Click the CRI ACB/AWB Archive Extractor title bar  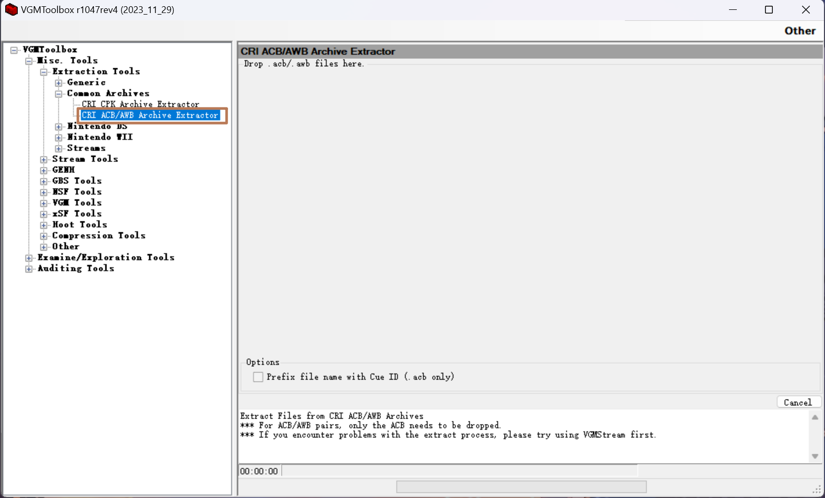click(530, 52)
